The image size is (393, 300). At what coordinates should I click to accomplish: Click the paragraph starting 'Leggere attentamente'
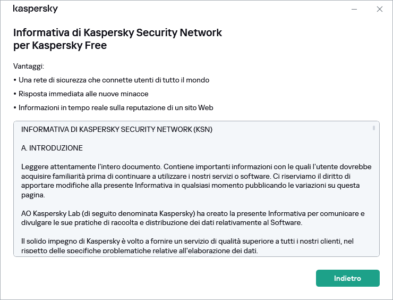[x=196, y=176]
